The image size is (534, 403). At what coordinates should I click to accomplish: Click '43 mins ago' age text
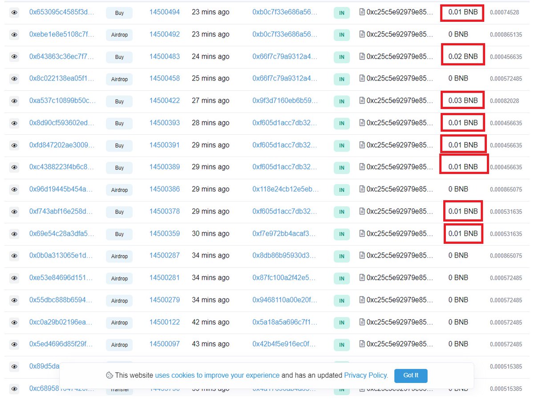click(x=210, y=344)
